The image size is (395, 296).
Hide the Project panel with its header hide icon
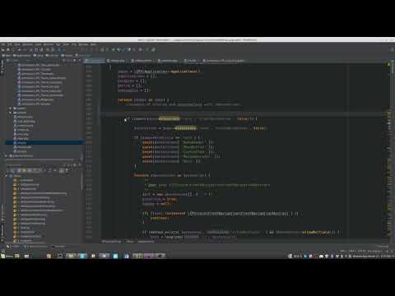[x=80, y=60]
